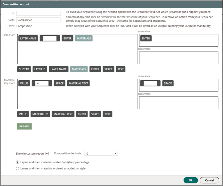Click the highlighted MATERIALS chip in Sequence field
The width and height of the screenshot is (223, 186).
[84, 38]
